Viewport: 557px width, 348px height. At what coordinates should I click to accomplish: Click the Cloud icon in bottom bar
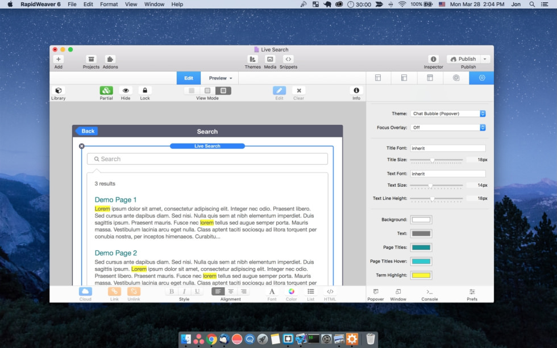[x=85, y=292]
